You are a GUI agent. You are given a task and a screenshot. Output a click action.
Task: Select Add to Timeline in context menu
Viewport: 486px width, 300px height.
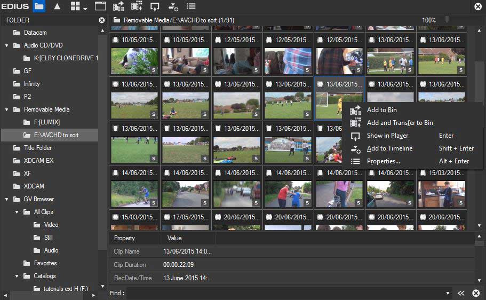click(389, 148)
